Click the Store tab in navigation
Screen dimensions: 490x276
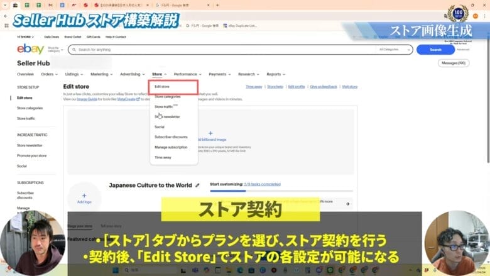159,74
